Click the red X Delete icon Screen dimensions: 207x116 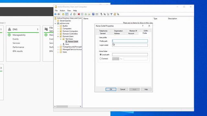79,14
